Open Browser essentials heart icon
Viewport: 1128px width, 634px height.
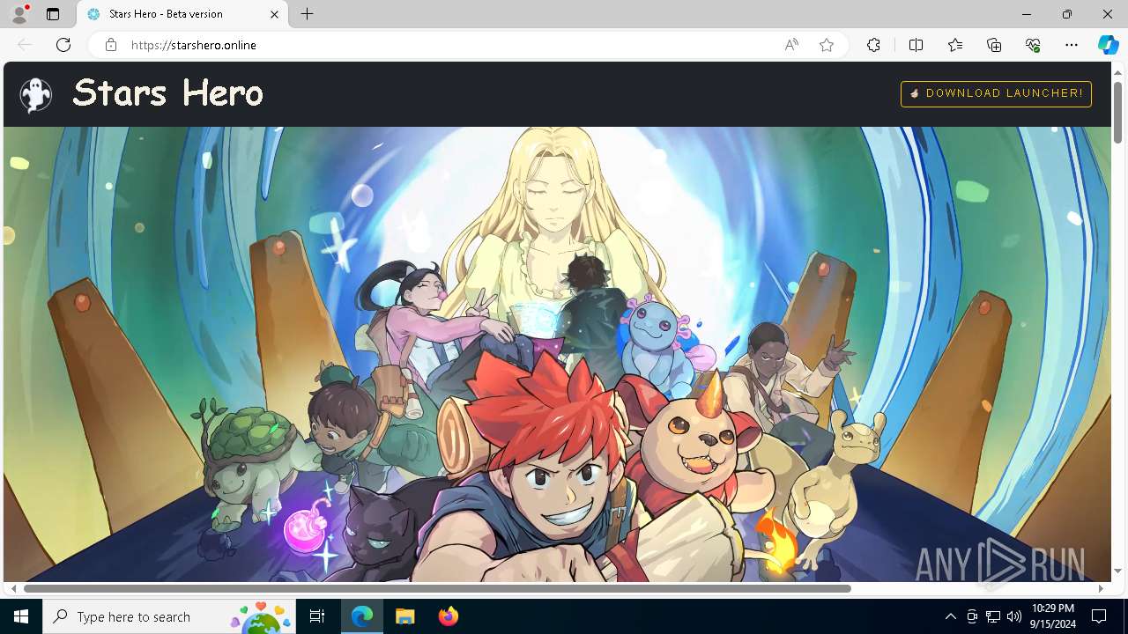(1033, 45)
